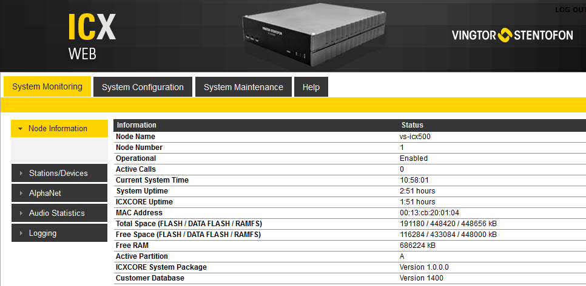Screen dimensions: 586x286
Task: Select the 10:58:01 system time value
Action: point(414,180)
